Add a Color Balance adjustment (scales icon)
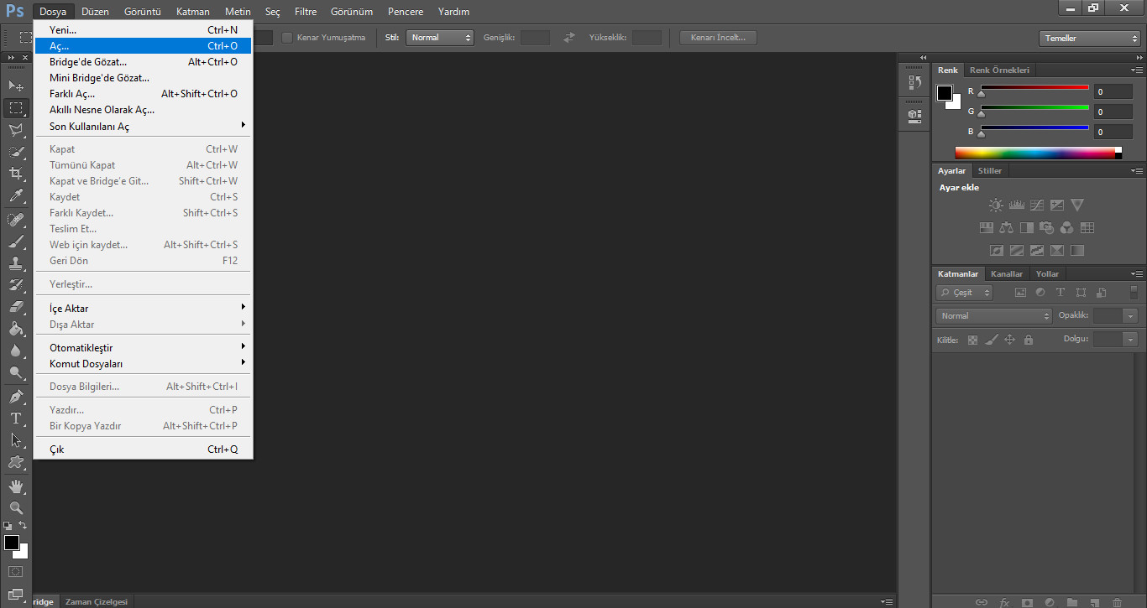 click(x=1007, y=227)
